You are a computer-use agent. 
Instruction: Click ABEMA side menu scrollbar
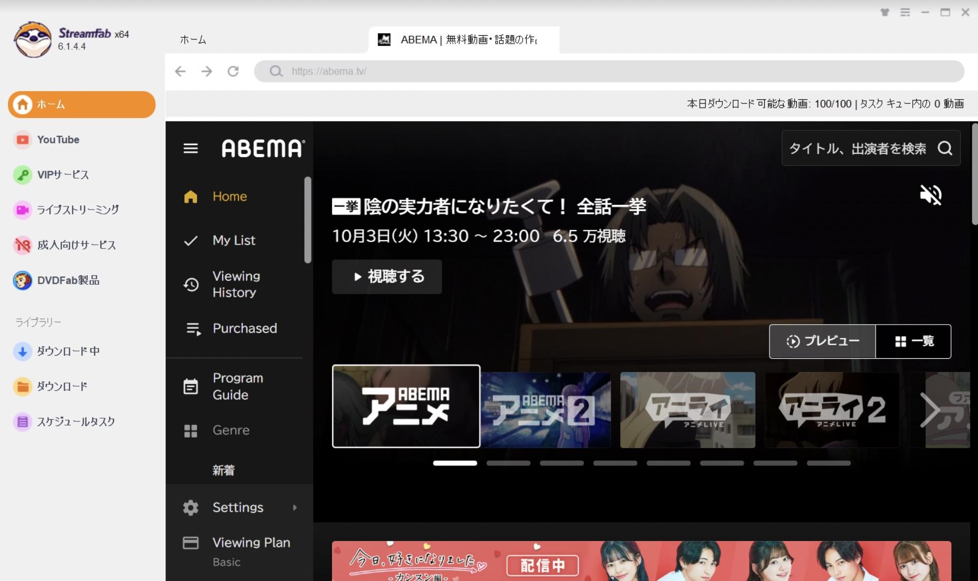[308, 220]
